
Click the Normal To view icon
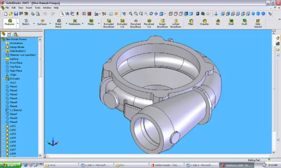216,14
